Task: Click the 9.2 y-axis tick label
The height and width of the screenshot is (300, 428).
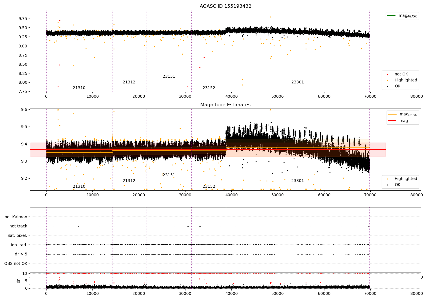Action: pyautogui.click(x=24, y=179)
